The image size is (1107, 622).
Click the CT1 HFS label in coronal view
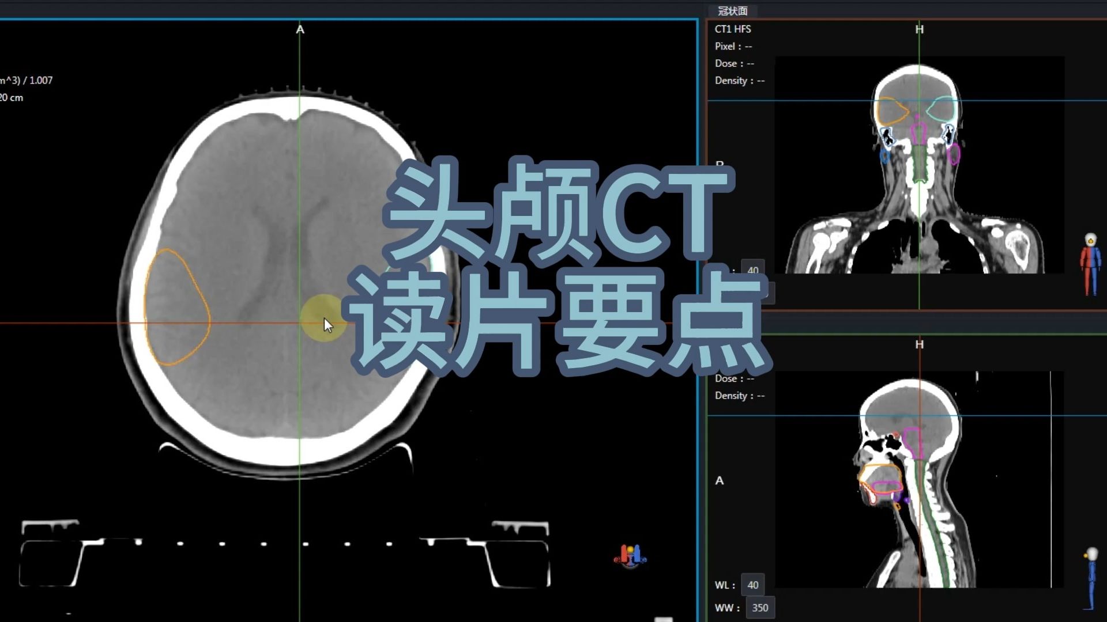[x=733, y=29]
